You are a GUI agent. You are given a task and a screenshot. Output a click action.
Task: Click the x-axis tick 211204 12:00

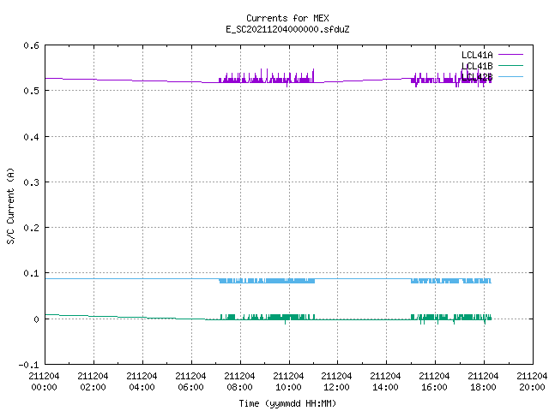(336, 382)
